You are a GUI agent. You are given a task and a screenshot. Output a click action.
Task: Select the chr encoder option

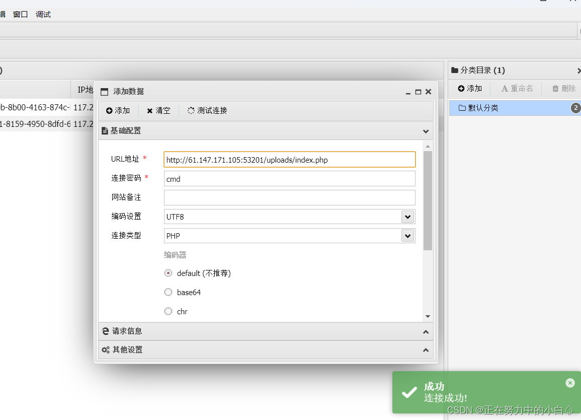168,311
